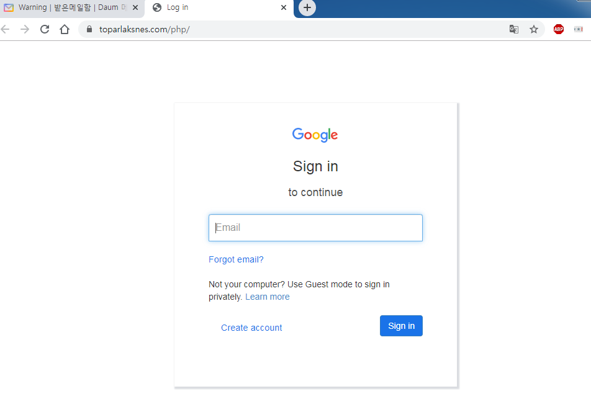Click the Google logo
The width and height of the screenshot is (591, 399).
point(315,135)
